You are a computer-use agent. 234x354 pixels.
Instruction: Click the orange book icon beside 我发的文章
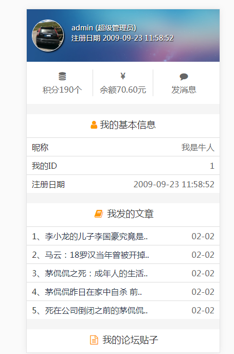99,214
